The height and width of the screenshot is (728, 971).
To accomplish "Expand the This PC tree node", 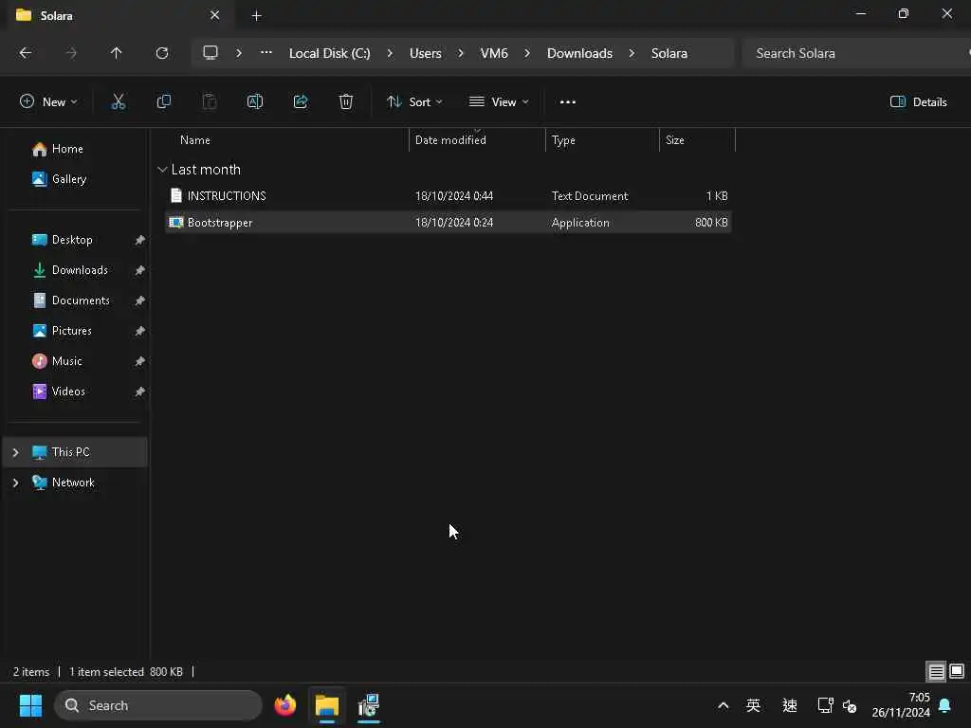I will click(x=15, y=452).
